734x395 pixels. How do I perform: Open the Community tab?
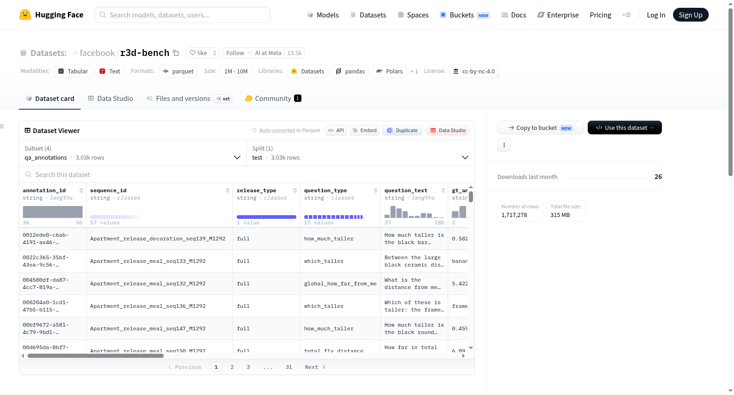273,98
